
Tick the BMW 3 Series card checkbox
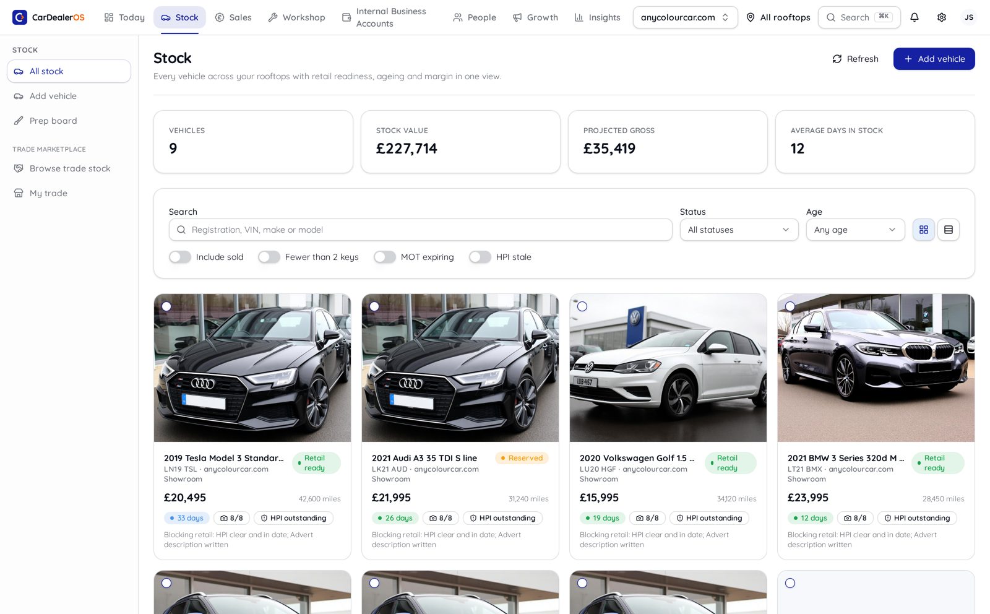tap(790, 306)
